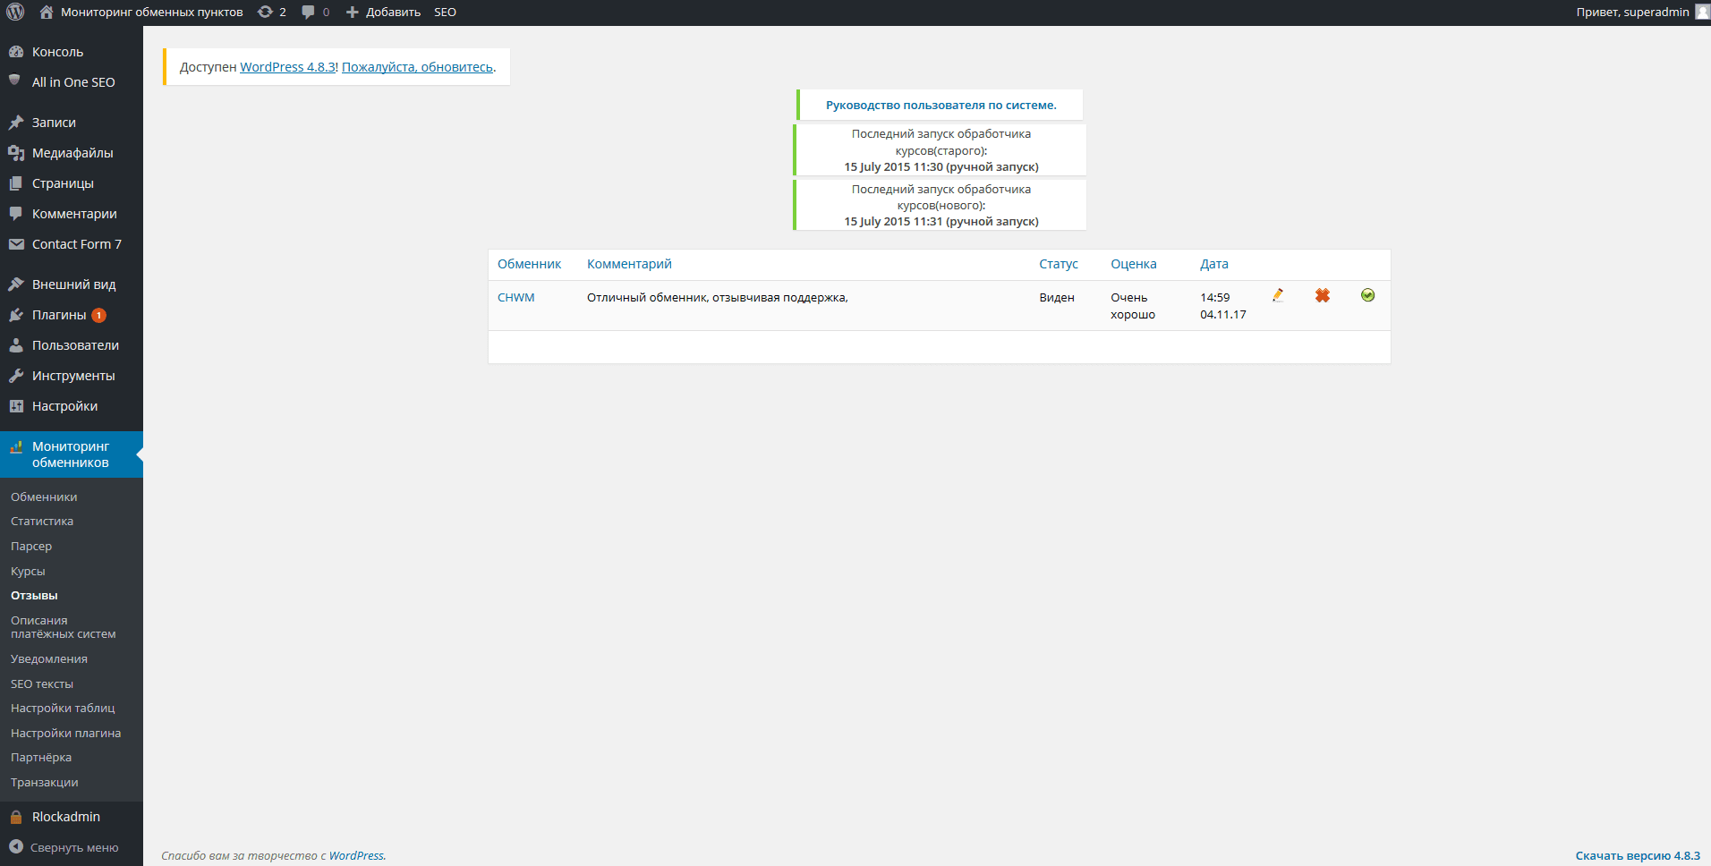Screen dimensions: 1711x866
Task: Open Обменники submenu item
Action: point(44,497)
